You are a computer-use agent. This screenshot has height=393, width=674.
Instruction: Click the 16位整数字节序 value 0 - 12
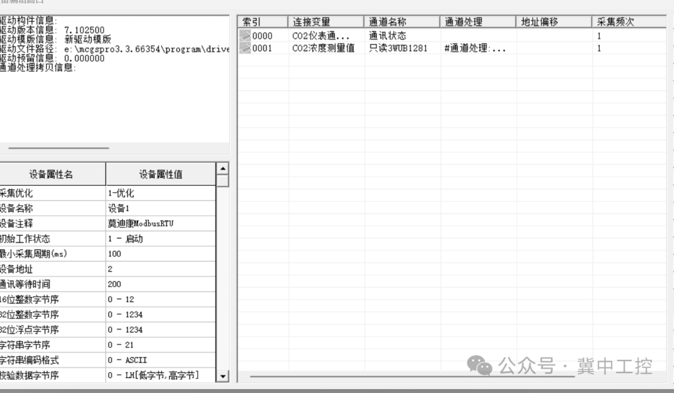click(x=161, y=299)
